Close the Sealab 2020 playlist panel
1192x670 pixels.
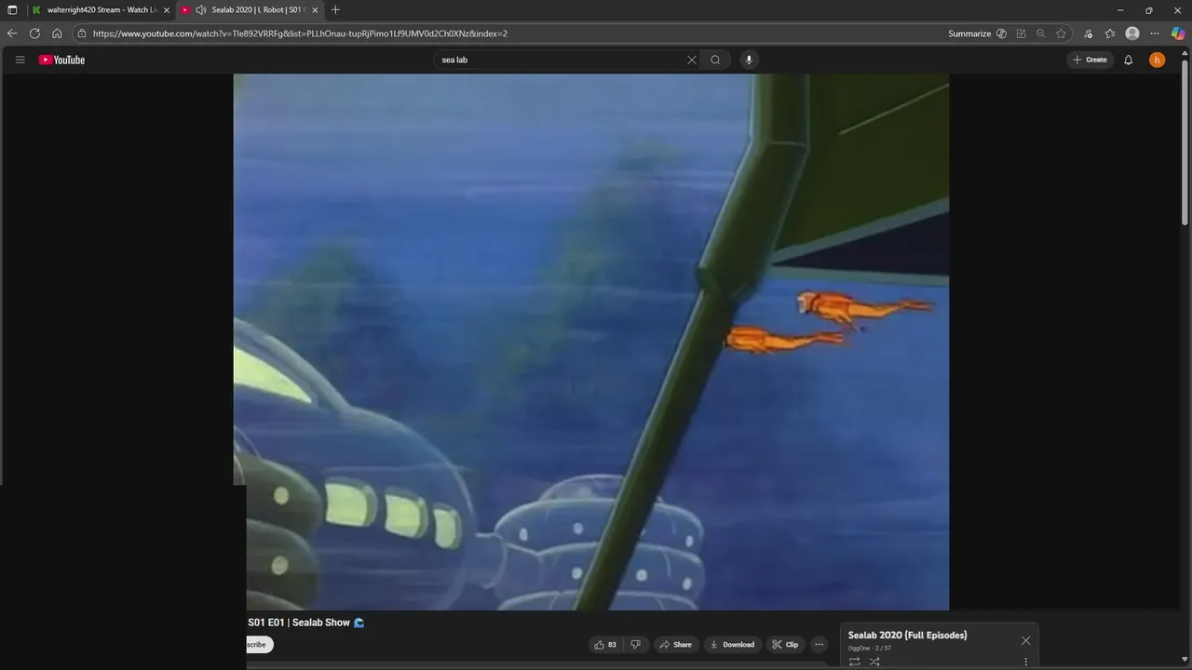click(x=1025, y=640)
